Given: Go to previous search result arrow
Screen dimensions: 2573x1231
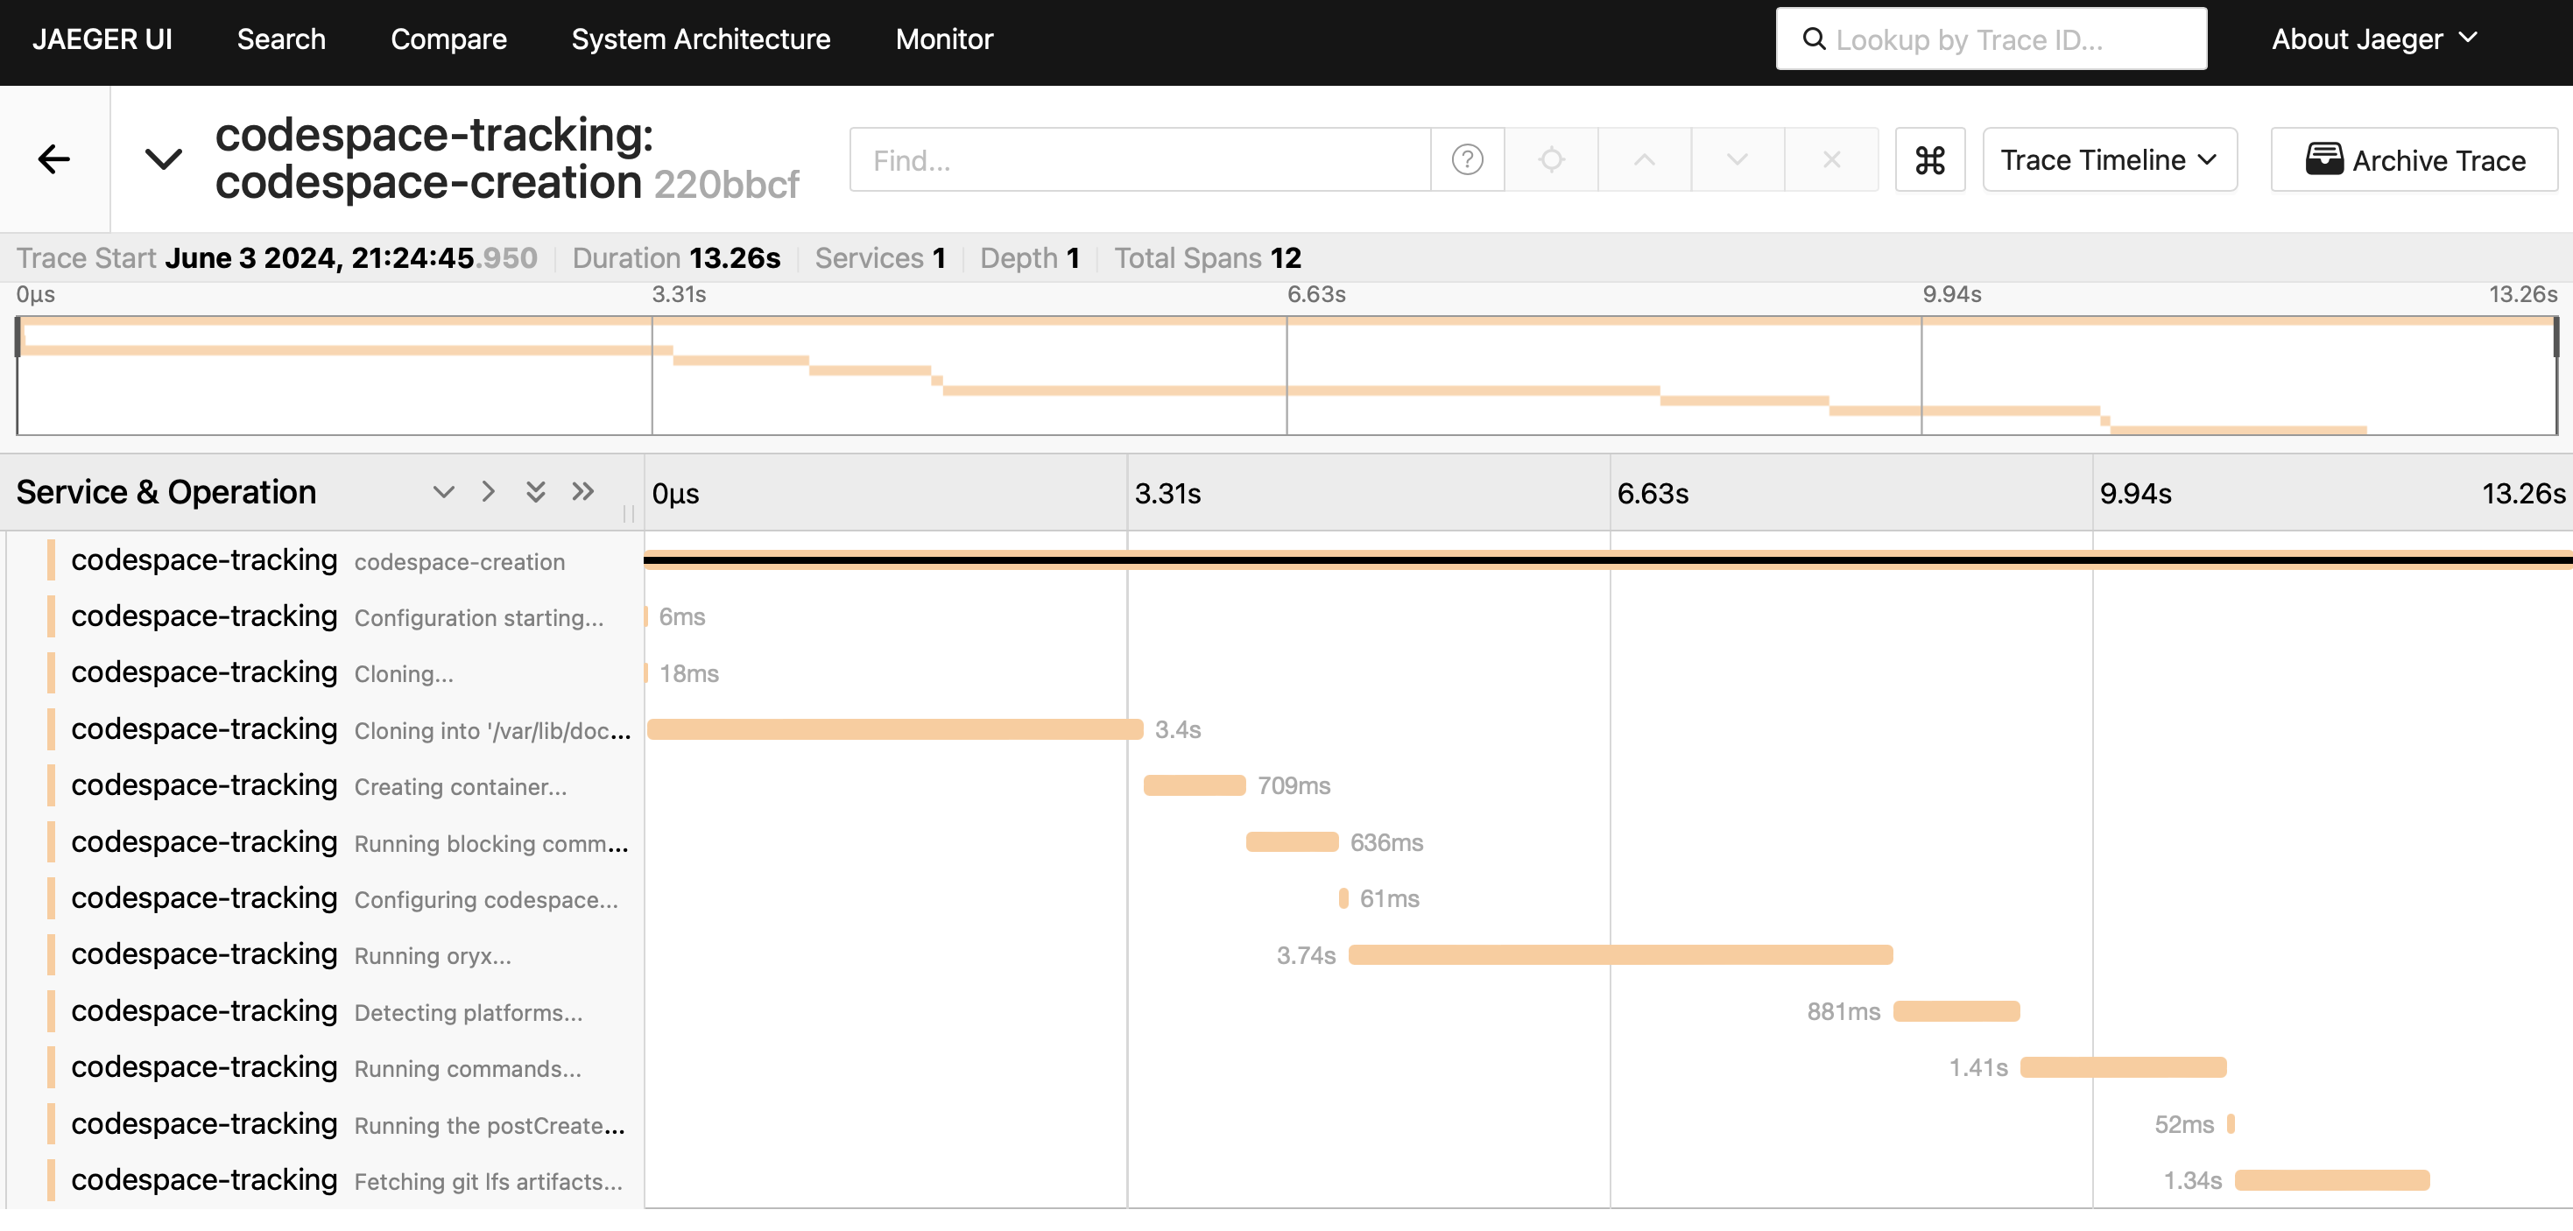Looking at the screenshot, I should coord(1643,159).
